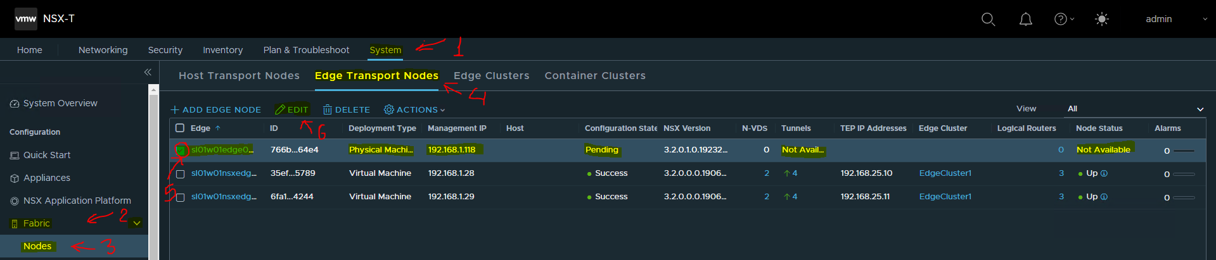
Task: Collapse the Fabric section chevron
Action: pos(137,223)
